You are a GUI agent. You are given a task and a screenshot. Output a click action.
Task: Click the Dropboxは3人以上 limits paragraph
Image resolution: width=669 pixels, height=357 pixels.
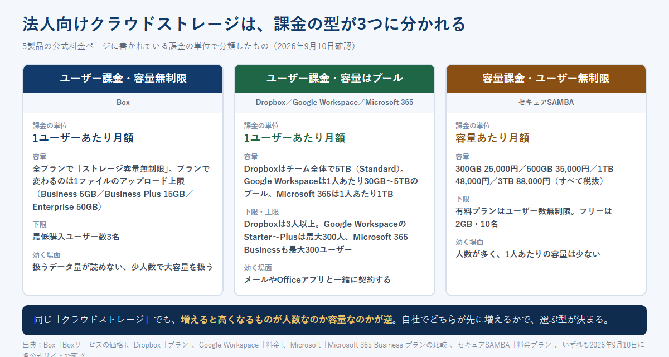point(326,237)
